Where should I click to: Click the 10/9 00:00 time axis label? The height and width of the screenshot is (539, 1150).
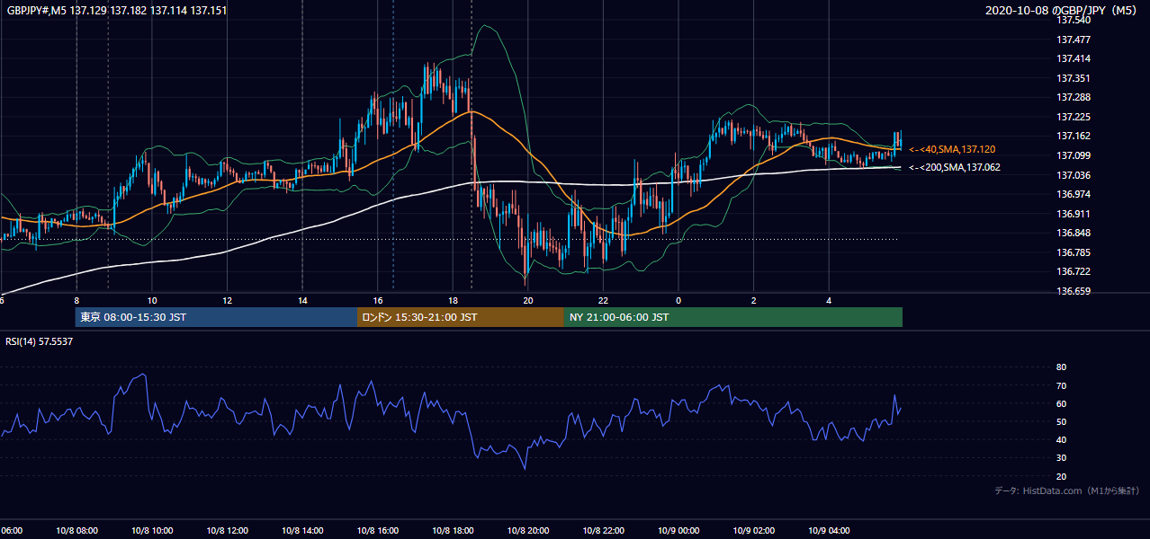tap(678, 531)
